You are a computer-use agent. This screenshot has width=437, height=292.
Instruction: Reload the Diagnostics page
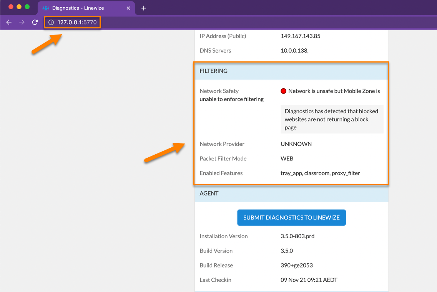click(35, 22)
